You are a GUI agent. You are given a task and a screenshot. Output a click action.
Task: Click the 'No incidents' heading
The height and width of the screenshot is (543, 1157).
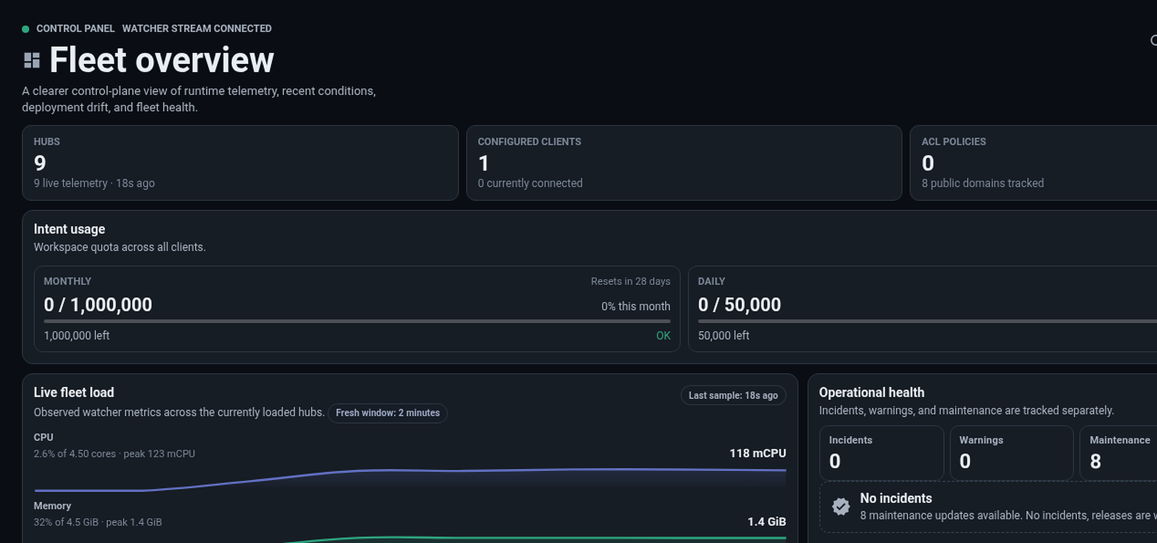(896, 498)
